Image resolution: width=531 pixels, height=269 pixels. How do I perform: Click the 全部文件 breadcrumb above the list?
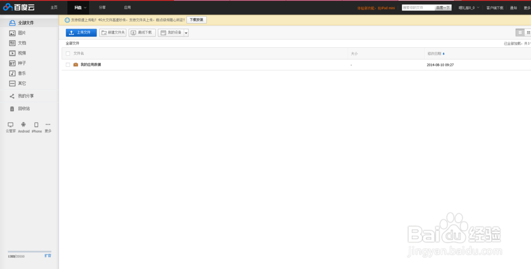pyautogui.click(x=72, y=44)
